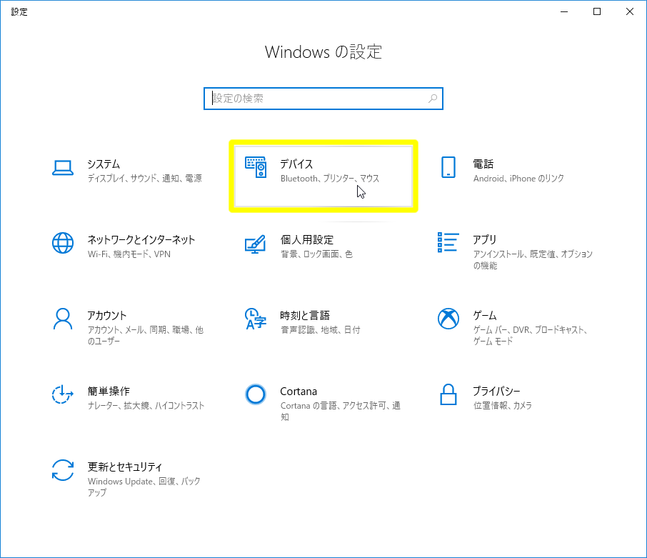Click the 個人用設定 paintbrush icon
Screen dimensions: 647x558
pyautogui.click(x=256, y=244)
